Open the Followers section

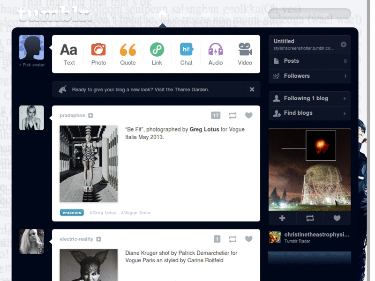tap(309, 76)
